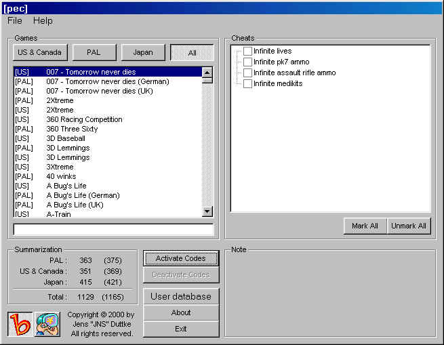Filter games by US & Canada
Screen dimensions: 444x345
coord(40,52)
